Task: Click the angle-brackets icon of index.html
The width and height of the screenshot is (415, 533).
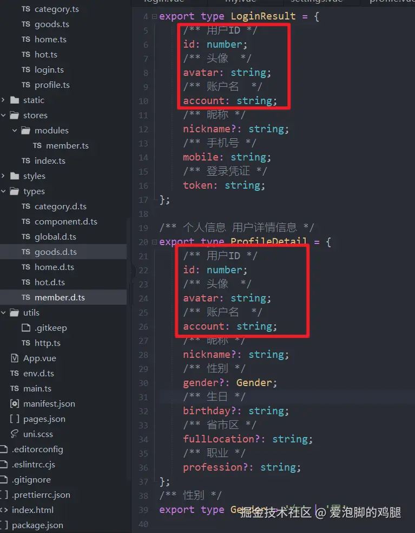Action: point(4,510)
